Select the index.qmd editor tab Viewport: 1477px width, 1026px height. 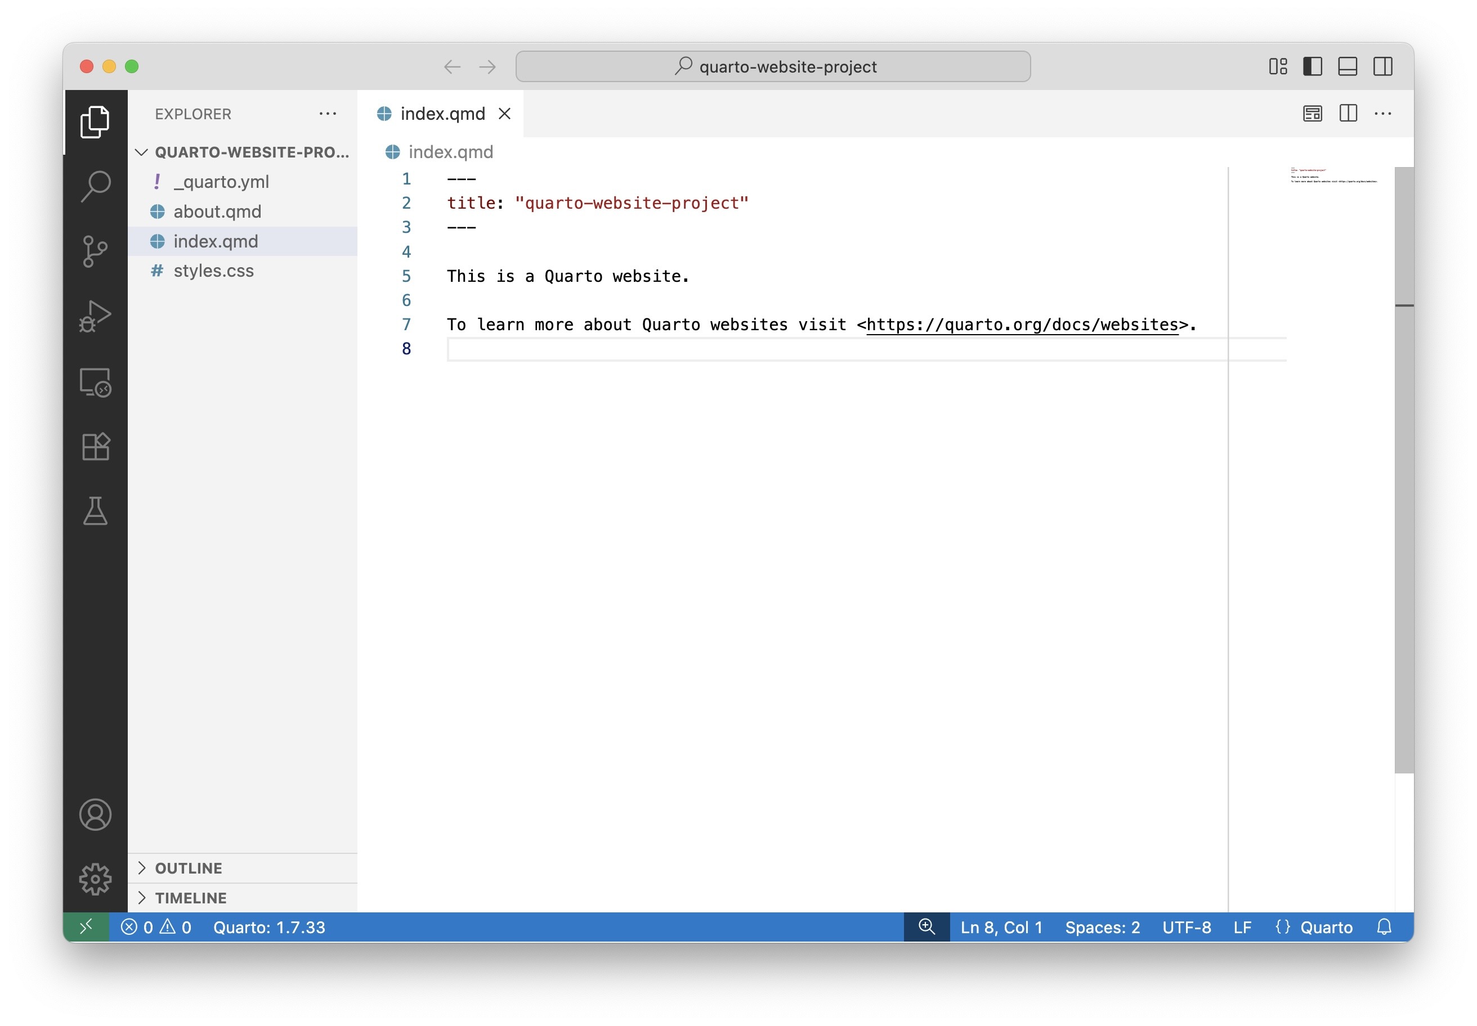[442, 114]
